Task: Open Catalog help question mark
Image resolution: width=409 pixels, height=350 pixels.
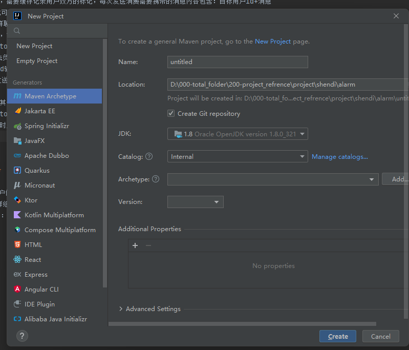Action: point(149,156)
